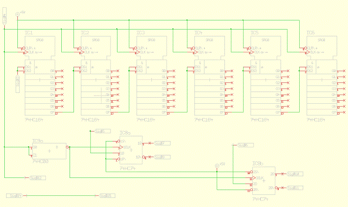The image size is (348, 207).
Task: Click the Sig07 net label
Action: pyautogui.click(x=162, y=143)
